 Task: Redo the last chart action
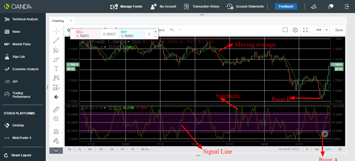(179, 30)
